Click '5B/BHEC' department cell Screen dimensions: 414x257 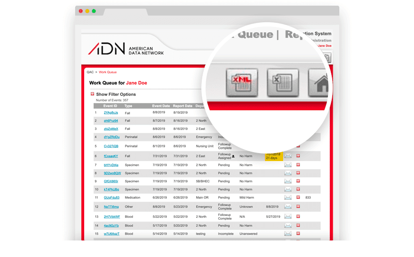click(x=203, y=181)
